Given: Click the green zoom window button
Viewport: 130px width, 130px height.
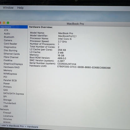Looking at the screenshot, I should [8, 23].
